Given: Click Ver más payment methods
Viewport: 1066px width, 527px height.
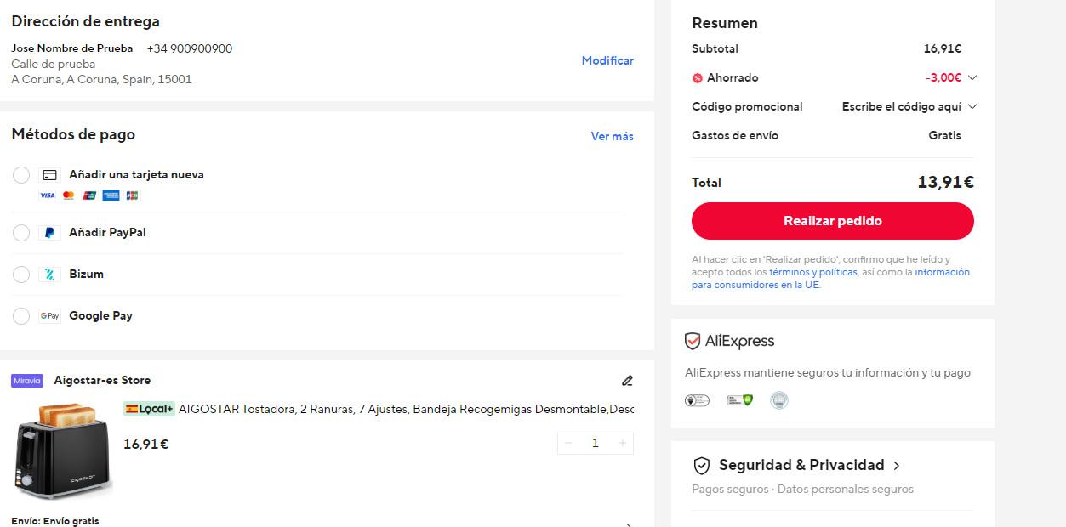Looking at the screenshot, I should pyautogui.click(x=613, y=137).
